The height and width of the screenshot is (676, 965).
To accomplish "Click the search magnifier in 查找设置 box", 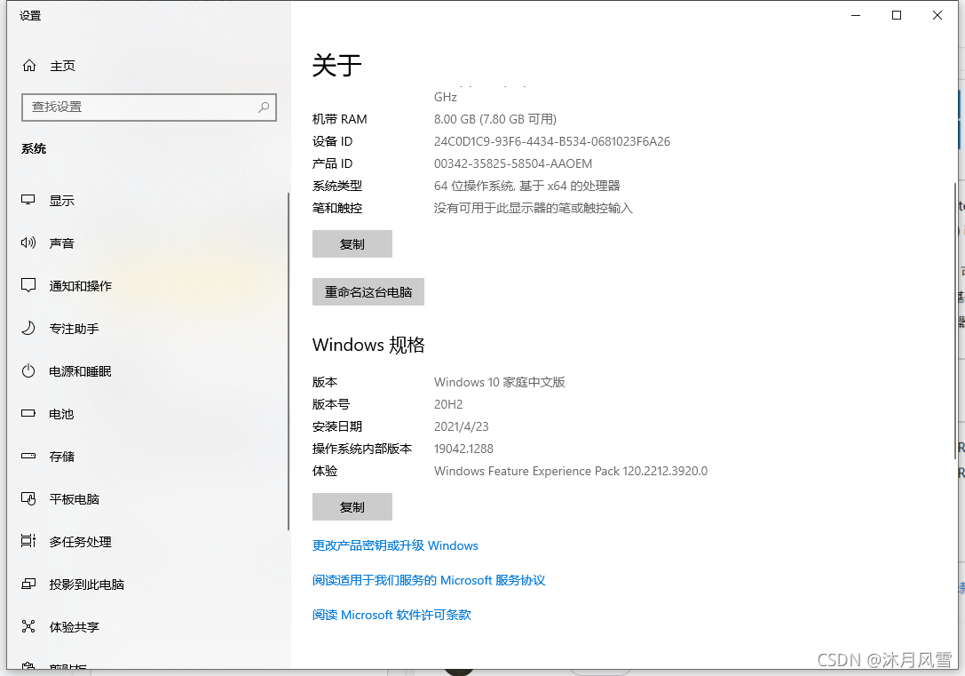I will 264,107.
